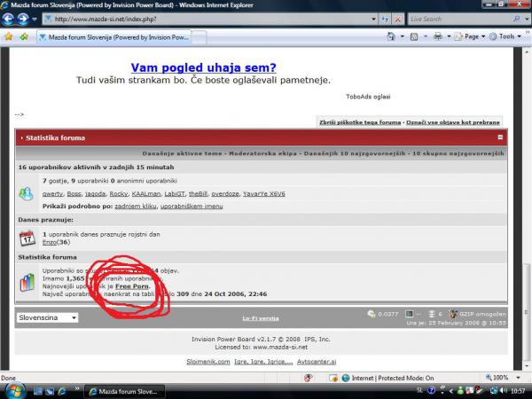
Task: Click the Print icon in the toolbar
Action: (x=437, y=37)
